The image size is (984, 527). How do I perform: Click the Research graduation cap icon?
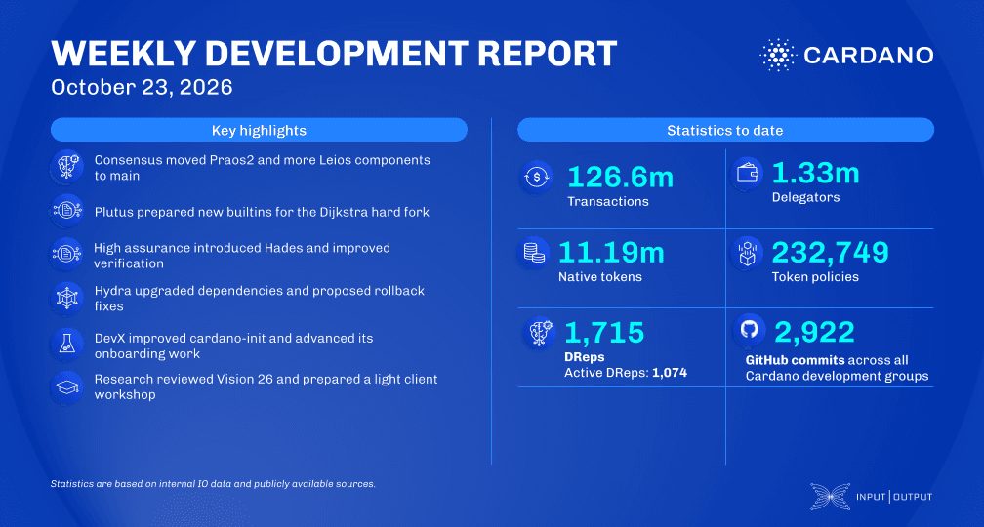[67, 385]
